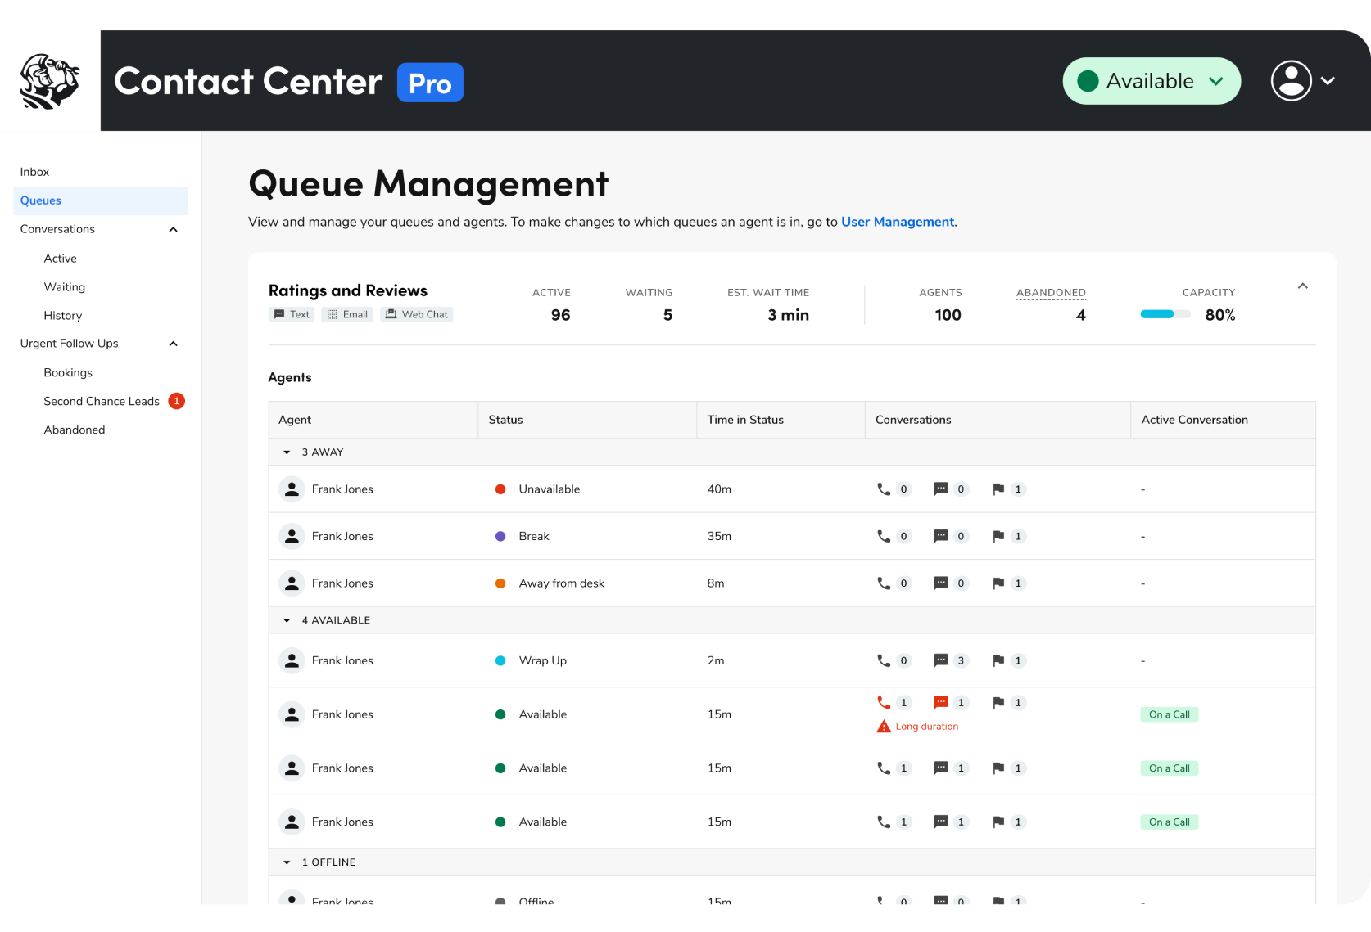Go to Waiting conversations
The width and height of the screenshot is (1371, 932).
pyautogui.click(x=65, y=287)
